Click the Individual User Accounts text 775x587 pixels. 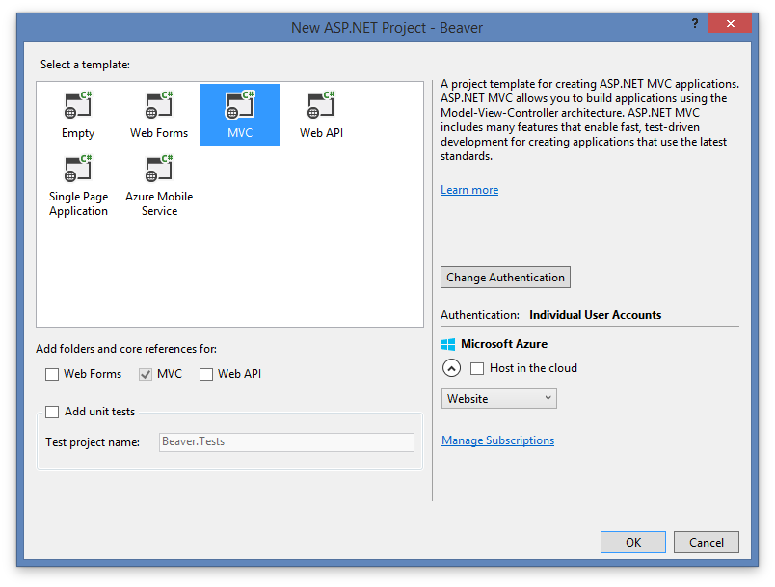(595, 315)
